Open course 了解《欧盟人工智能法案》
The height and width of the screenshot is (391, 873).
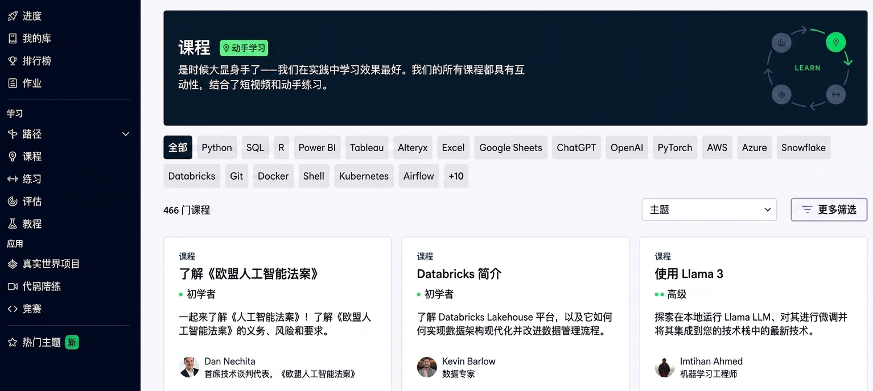tap(249, 274)
